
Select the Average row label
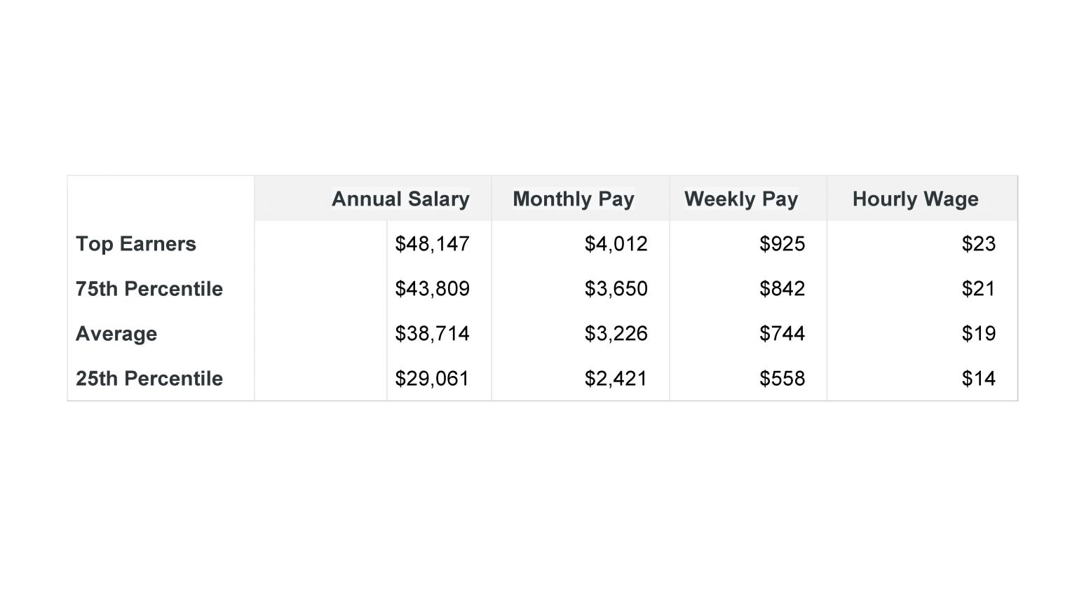pos(116,334)
